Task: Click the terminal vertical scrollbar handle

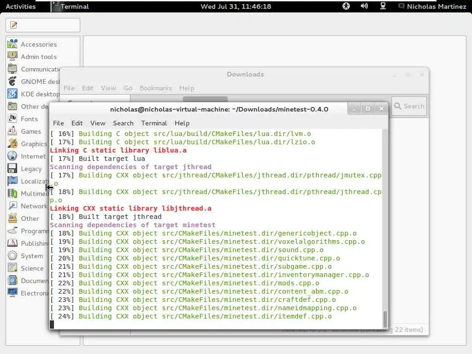Action: point(385,319)
